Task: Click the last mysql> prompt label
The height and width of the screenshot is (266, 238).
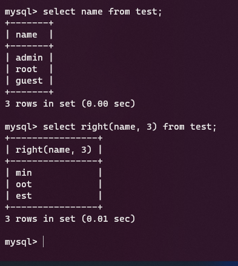Action: coord(21,242)
